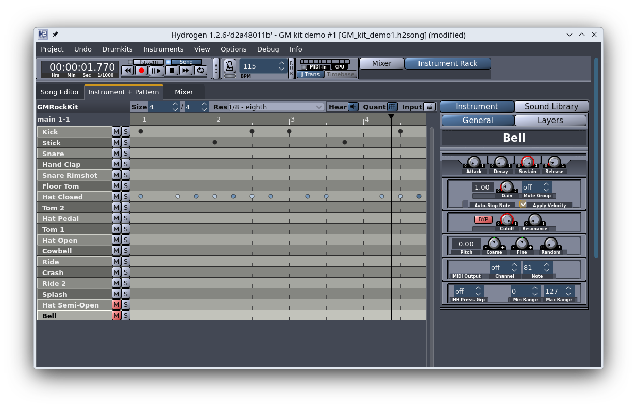The height and width of the screenshot is (409, 637).
Task: Click the Instrument button in the rack
Action: tap(477, 107)
